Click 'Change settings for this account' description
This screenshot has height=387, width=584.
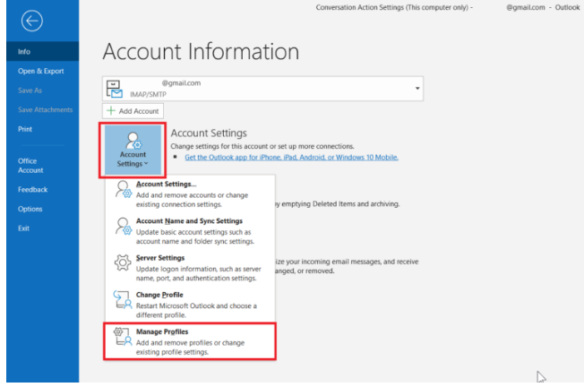click(x=262, y=146)
